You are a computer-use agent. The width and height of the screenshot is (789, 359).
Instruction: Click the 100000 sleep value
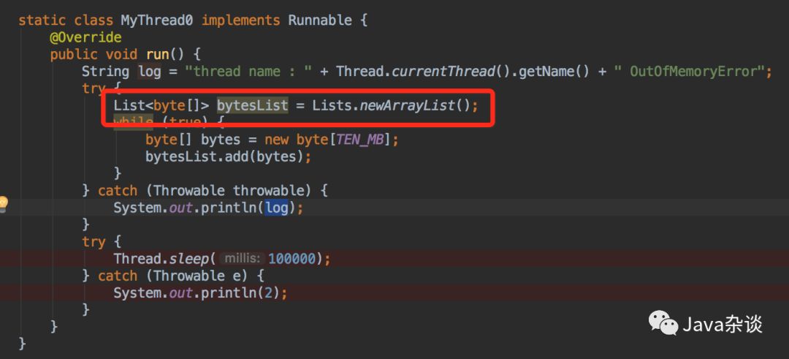291,259
